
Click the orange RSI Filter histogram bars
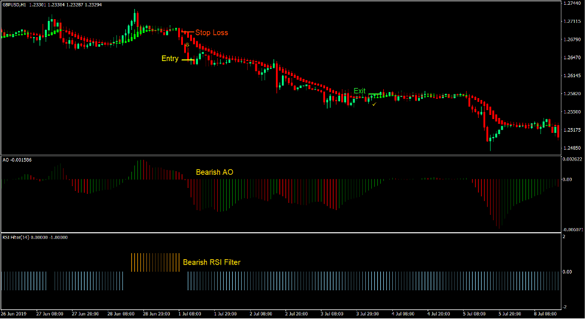pos(155,262)
